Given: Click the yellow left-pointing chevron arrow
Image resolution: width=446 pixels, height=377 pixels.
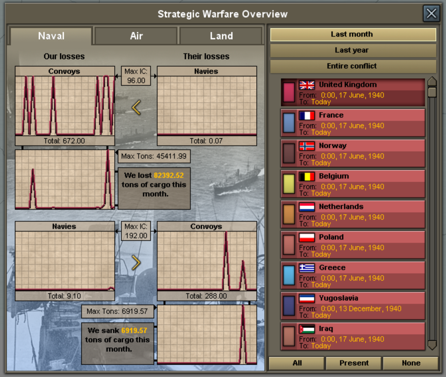Looking at the screenshot, I should pos(136,107).
